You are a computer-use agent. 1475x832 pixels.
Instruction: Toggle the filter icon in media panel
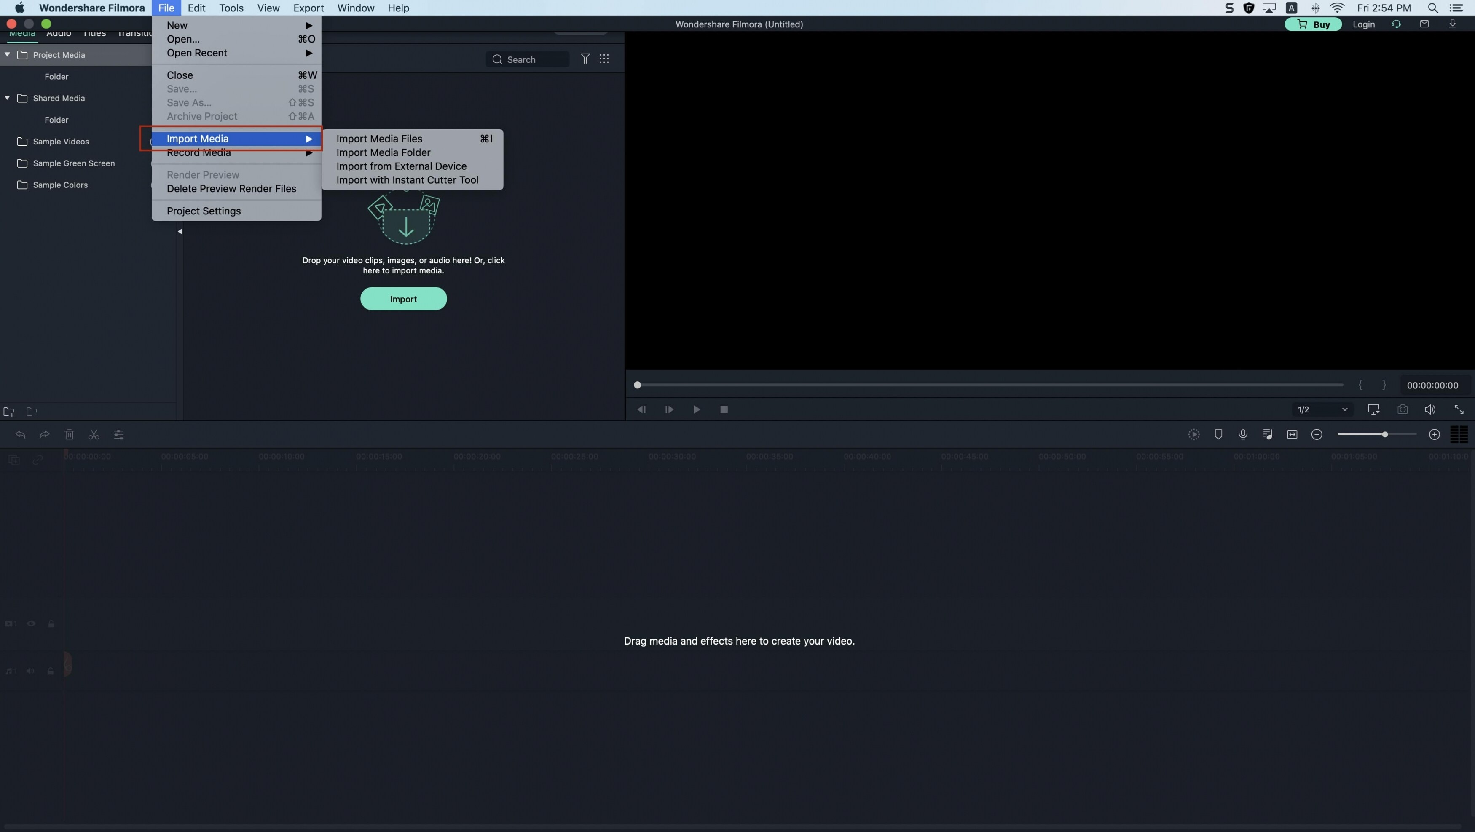point(585,59)
